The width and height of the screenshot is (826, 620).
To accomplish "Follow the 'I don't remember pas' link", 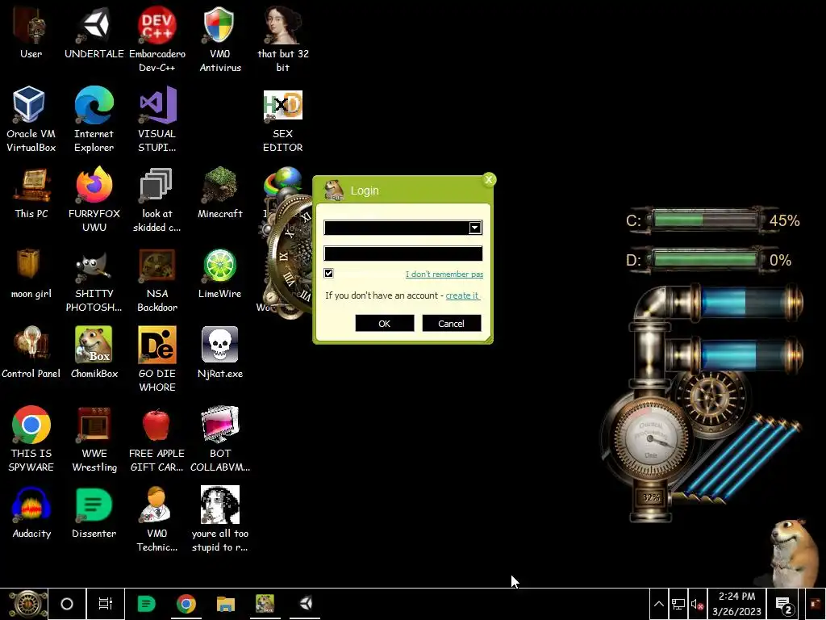I will click(x=444, y=274).
